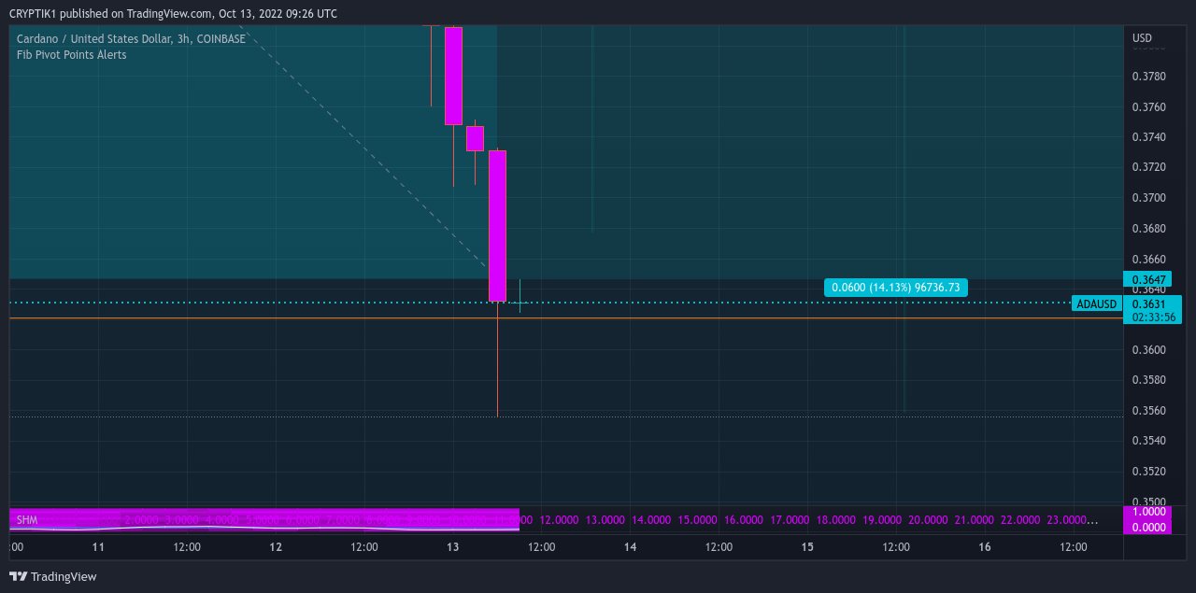
Task: Click the ADAUSD symbol price tag
Action: click(1097, 304)
